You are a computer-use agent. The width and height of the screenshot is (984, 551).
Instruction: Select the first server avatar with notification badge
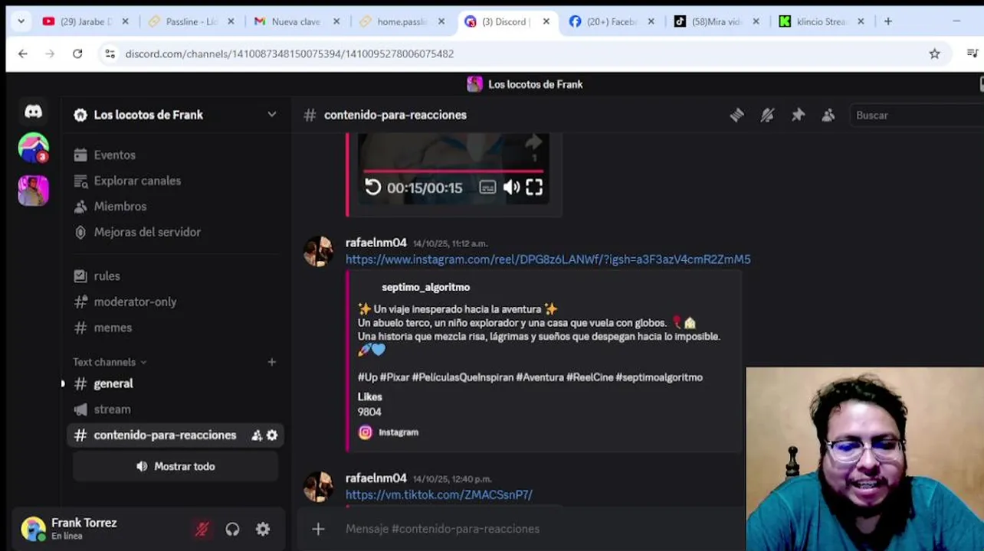pyautogui.click(x=33, y=148)
